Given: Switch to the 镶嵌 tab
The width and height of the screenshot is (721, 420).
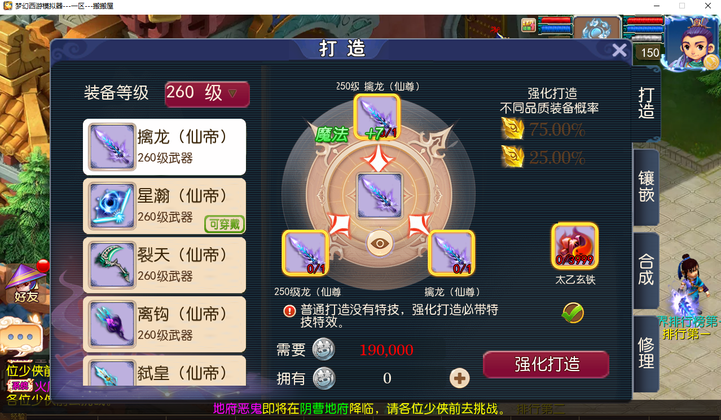Looking at the screenshot, I should (x=647, y=187).
